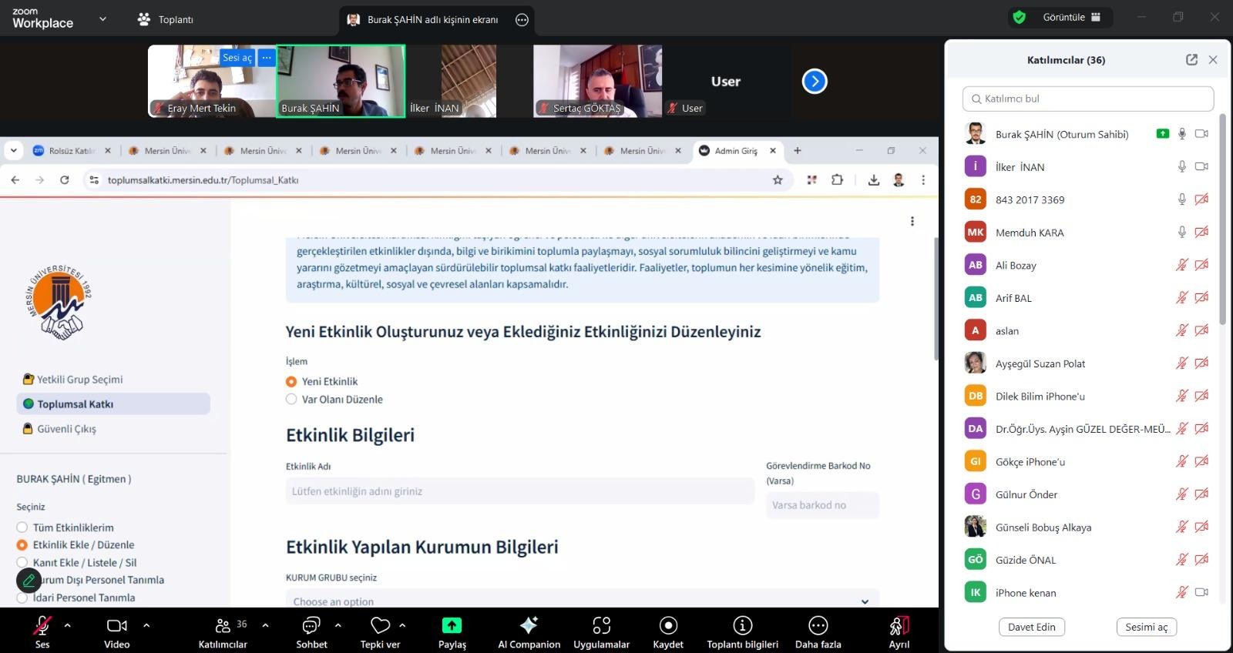Screen dimensions: 1233x653
Task: Open the AI Companion panel
Action: point(529,625)
